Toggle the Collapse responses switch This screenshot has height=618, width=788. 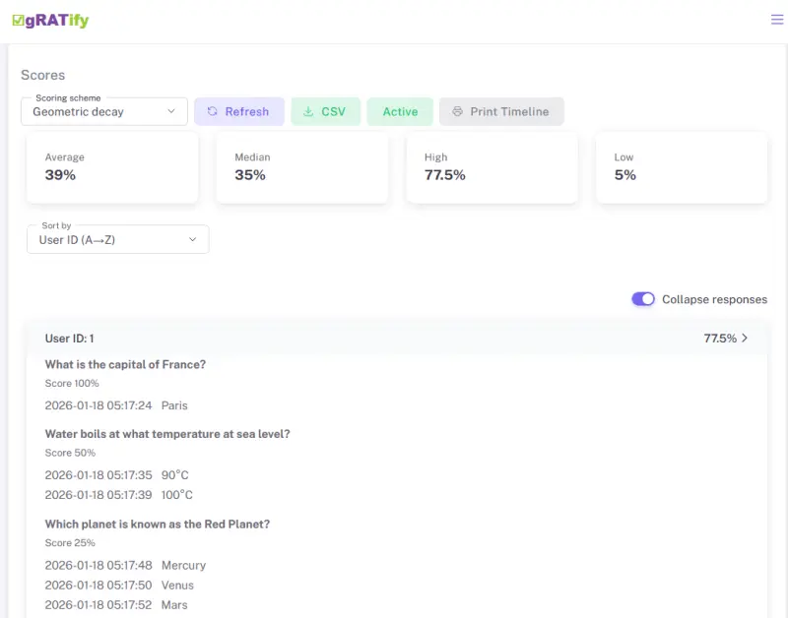643,299
